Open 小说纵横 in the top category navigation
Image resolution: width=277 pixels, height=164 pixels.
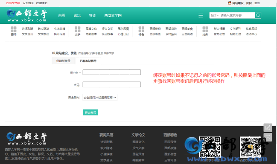(59, 29)
